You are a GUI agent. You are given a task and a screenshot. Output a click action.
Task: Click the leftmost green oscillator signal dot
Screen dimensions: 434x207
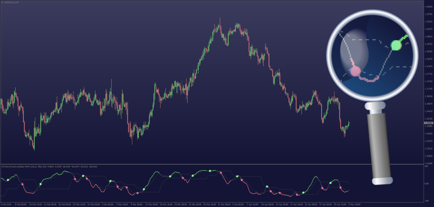click(8, 180)
